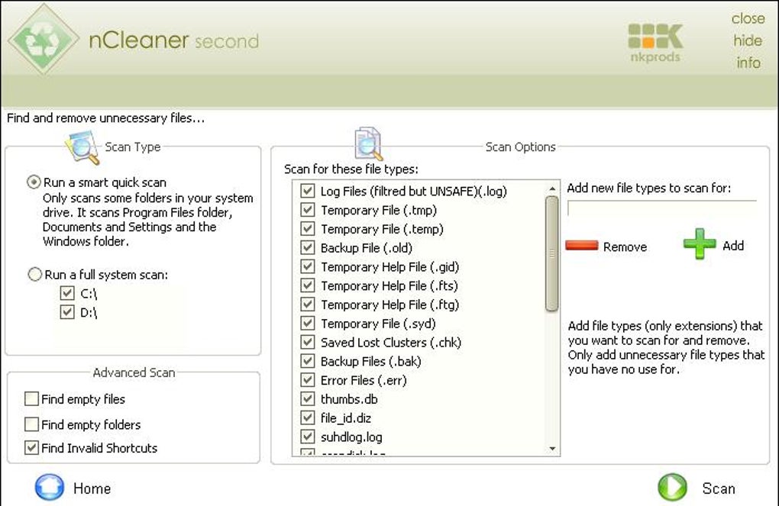Uncheck Temporary File (.syd)
Viewport: 779px width, 506px height.
pyautogui.click(x=308, y=323)
